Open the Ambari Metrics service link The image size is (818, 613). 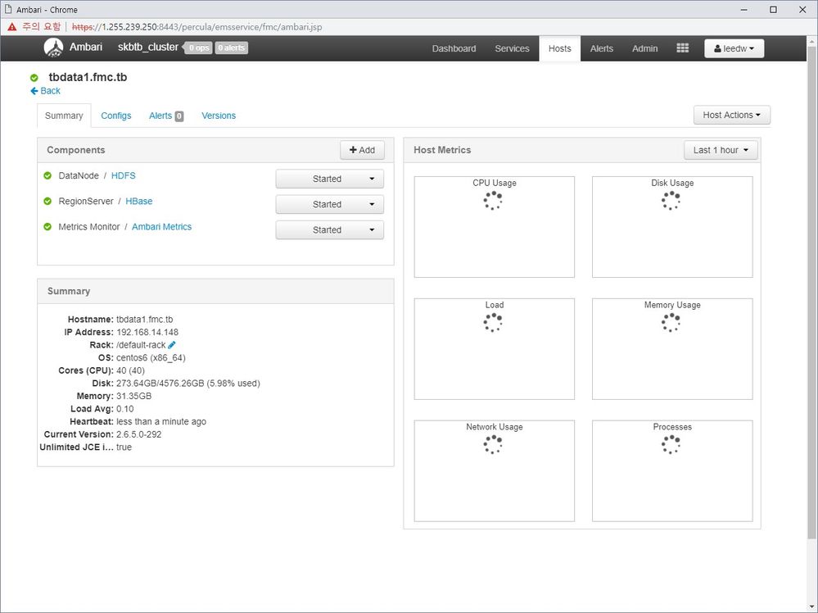[162, 227]
